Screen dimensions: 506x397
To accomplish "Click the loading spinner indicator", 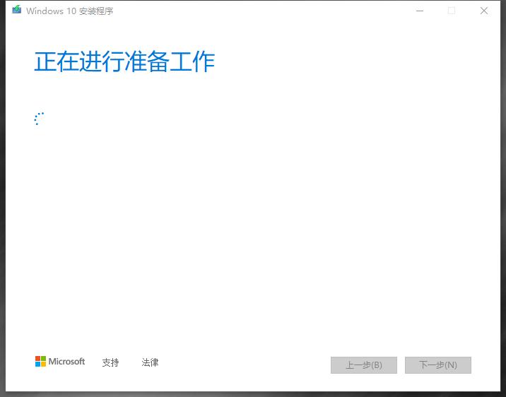I will (x=39, y=119).
